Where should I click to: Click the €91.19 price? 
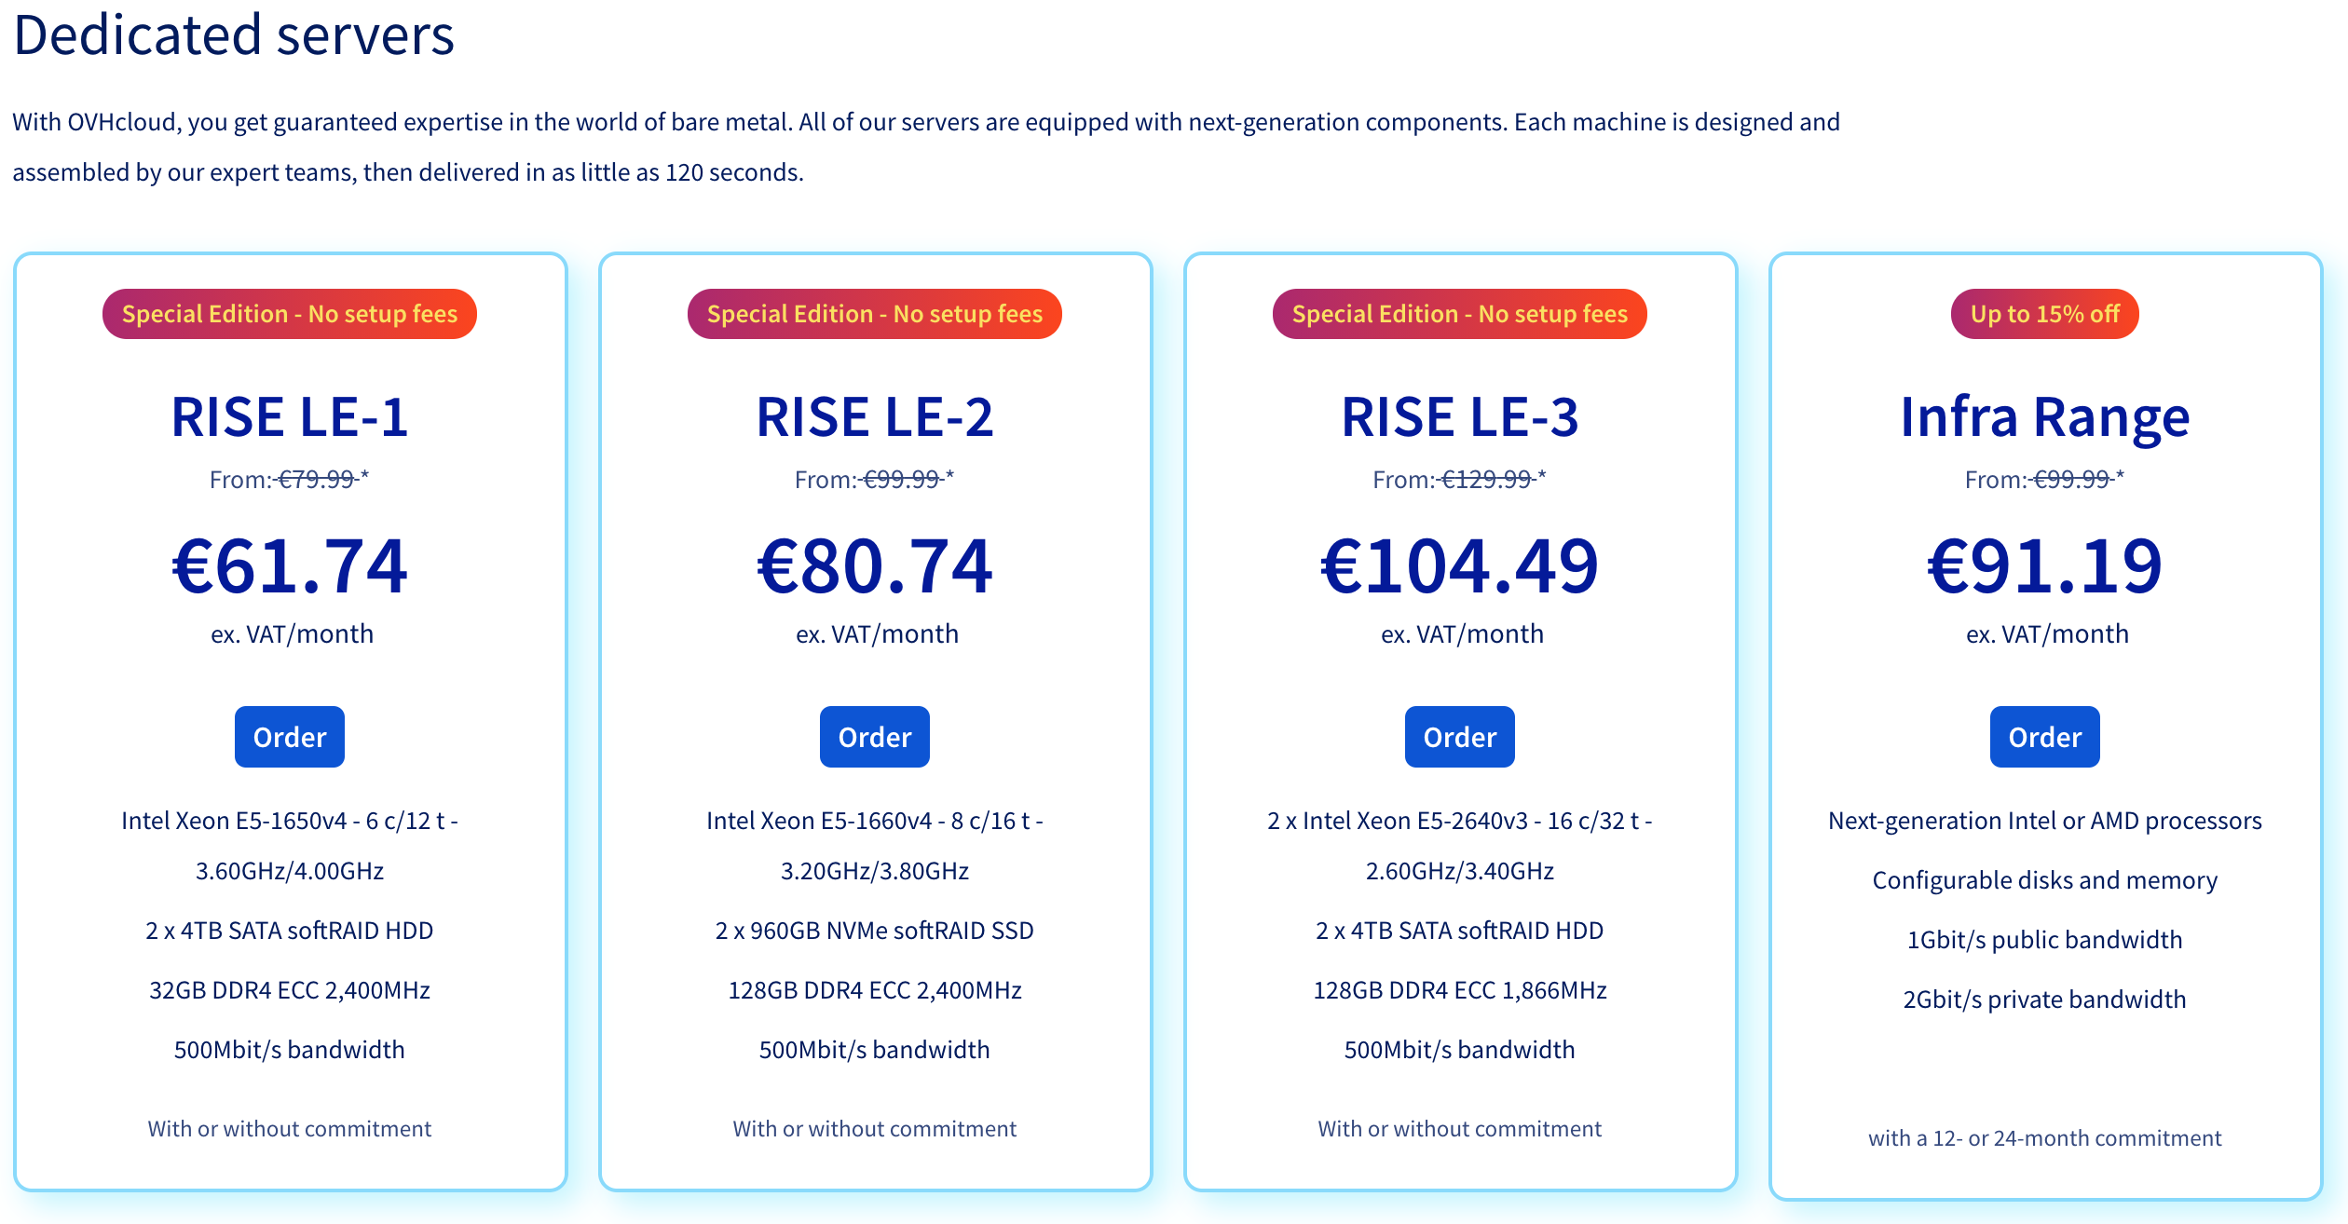coord(2044,565)
